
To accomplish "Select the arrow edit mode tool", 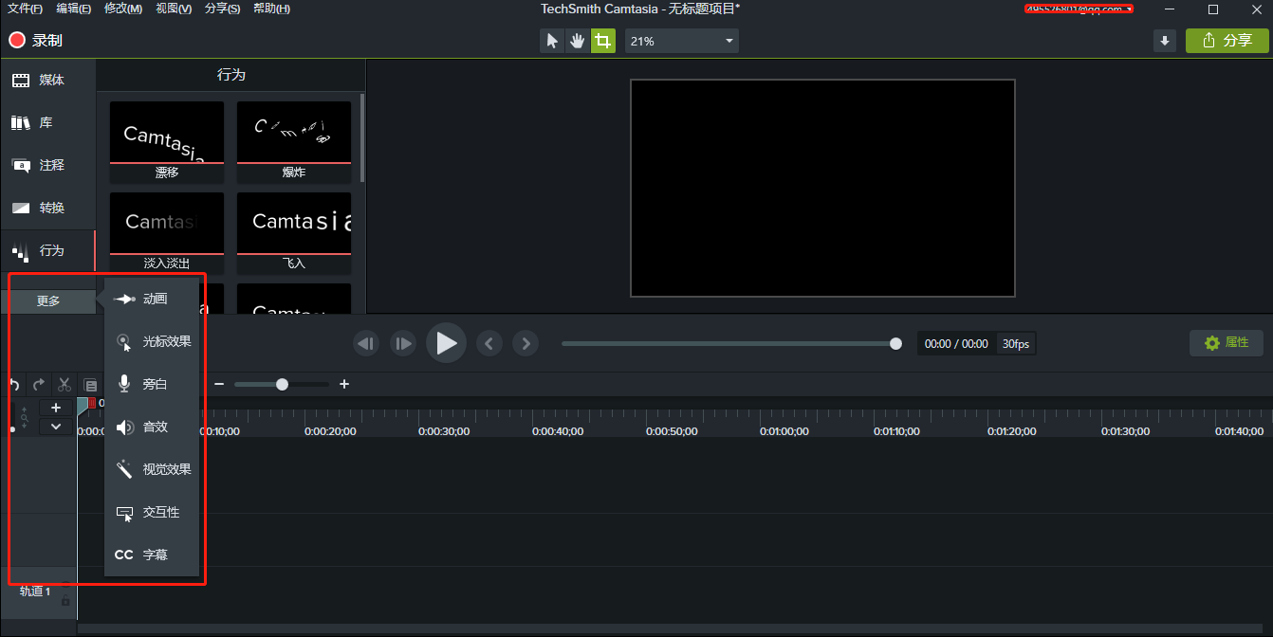I will (552, 41).
